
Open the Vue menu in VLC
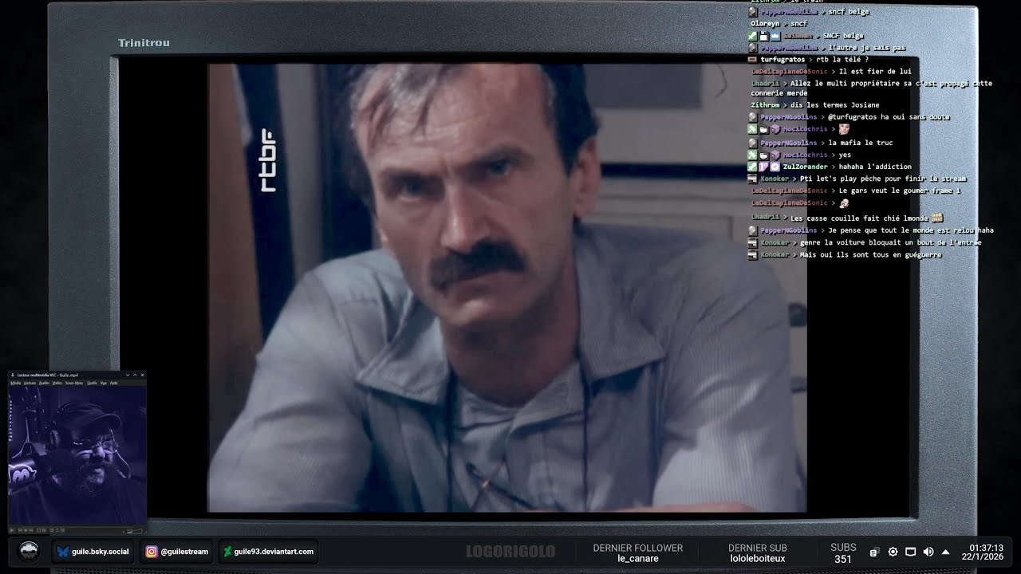[104, 383]
